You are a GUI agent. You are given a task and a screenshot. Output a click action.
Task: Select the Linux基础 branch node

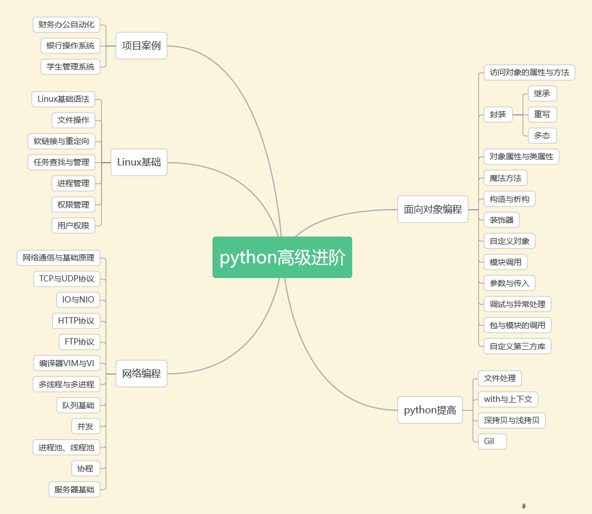click(139, 162)
